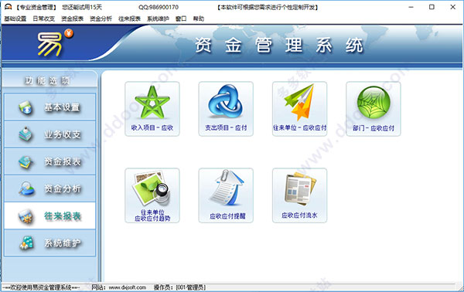Open the 资金报表 menu
This screenshot has height=292, width=464.
(x=72, y=19)
